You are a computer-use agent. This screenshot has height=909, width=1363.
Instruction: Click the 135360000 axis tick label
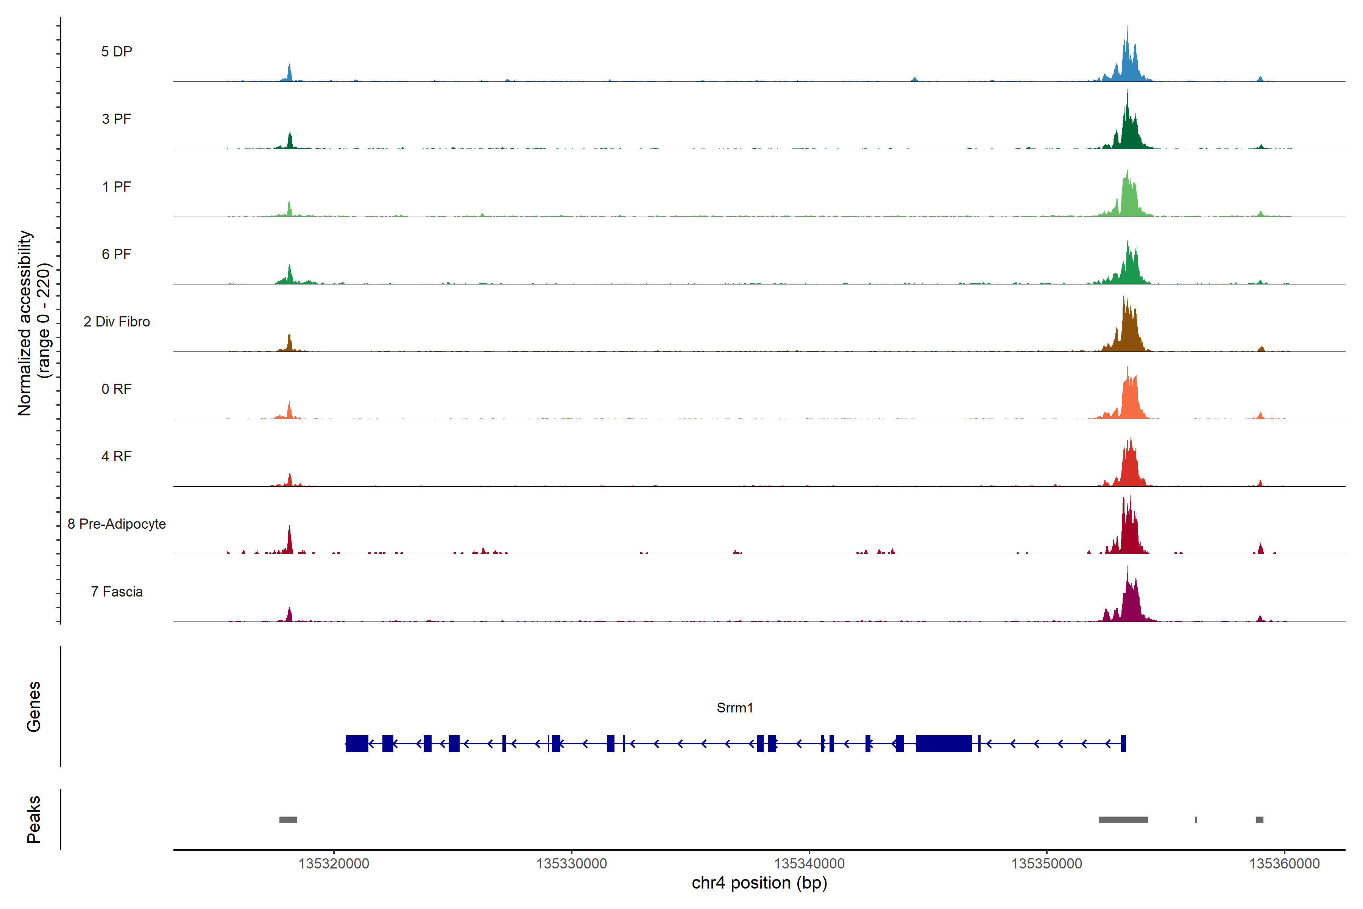point(1284,864)
